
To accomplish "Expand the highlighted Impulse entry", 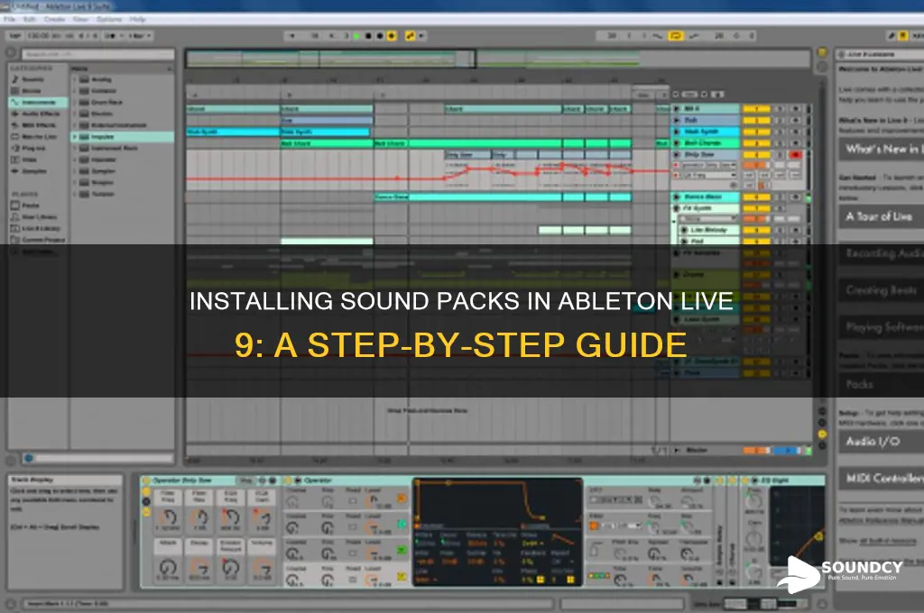I will click(x=75, y=137).
